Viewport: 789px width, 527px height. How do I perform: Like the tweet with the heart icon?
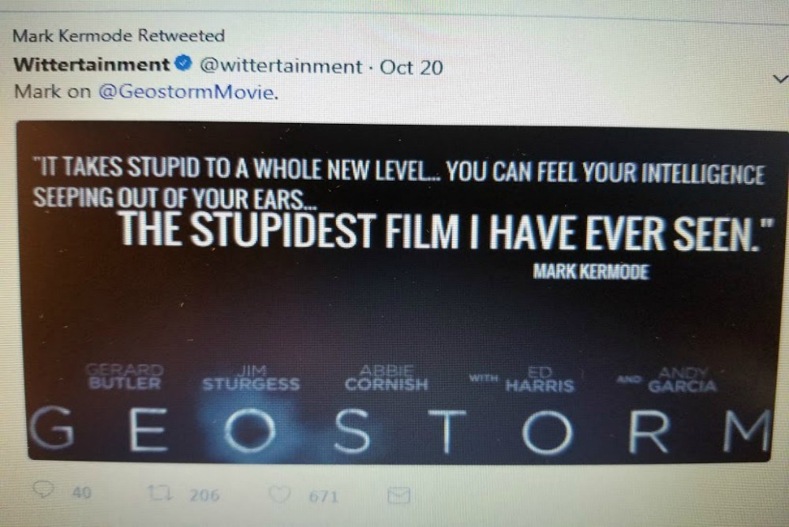279,495
